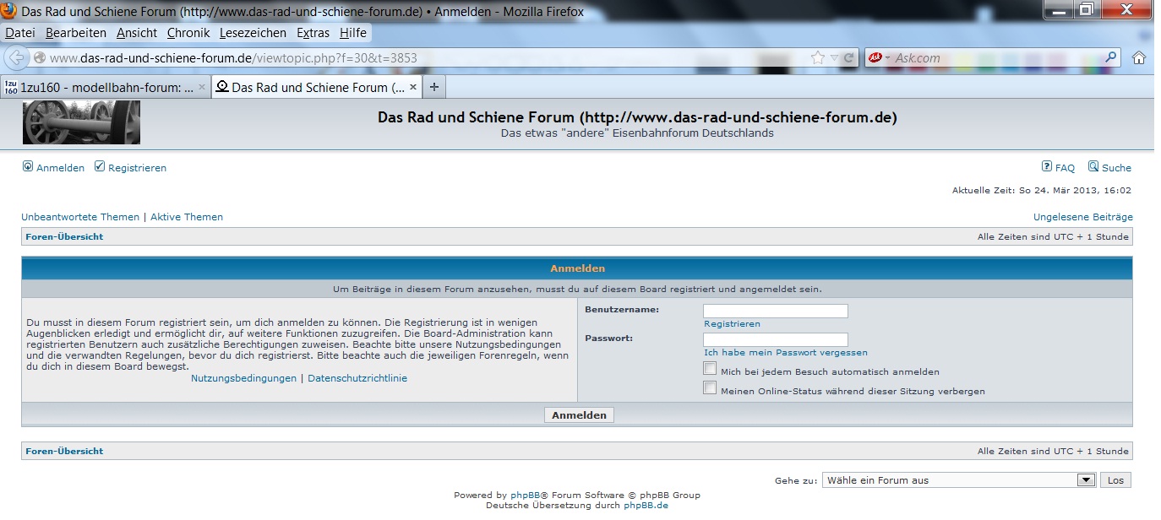Click the search magnifier icon in Ask.com box
Image resolution: width=1161 pixels, height=520 pixels.
(x=1111, y=57)
